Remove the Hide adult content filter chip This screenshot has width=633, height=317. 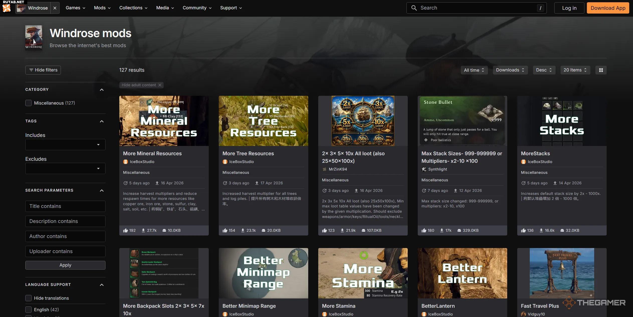160,85
